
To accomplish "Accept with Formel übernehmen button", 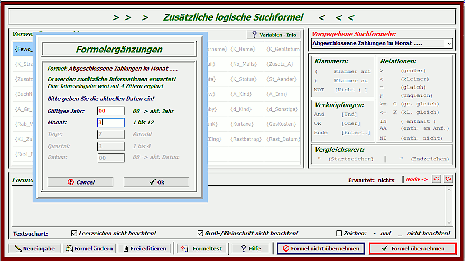I will point(413,248).
